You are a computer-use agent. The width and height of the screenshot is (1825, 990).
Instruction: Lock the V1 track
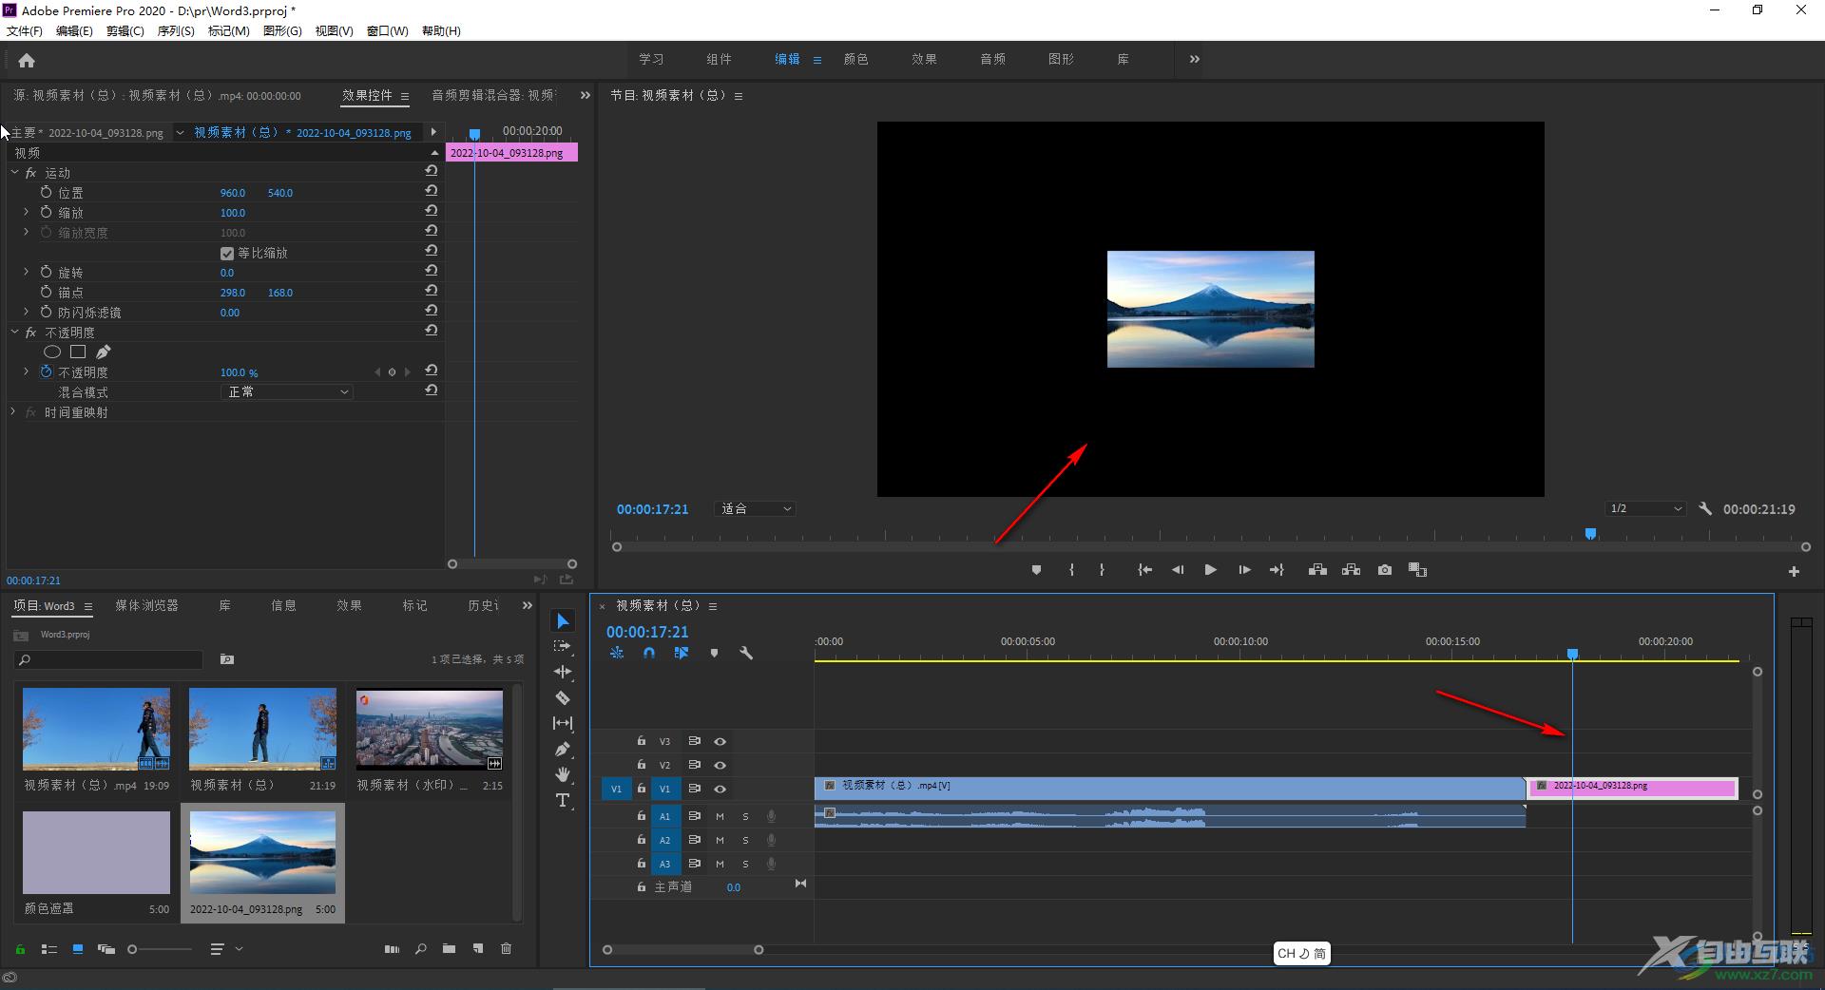pos(641,789)
